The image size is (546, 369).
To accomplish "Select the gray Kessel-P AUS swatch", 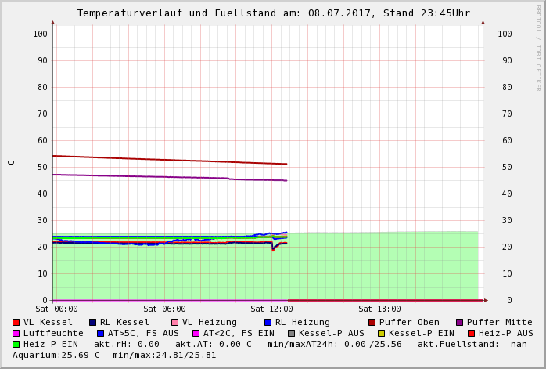I will (291, 334).
